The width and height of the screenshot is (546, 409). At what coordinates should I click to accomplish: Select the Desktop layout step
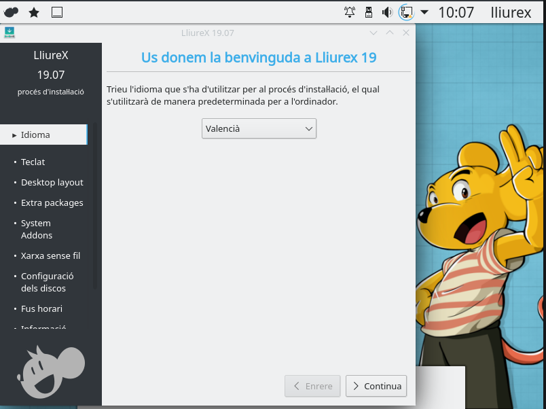(x=52, y=182)
